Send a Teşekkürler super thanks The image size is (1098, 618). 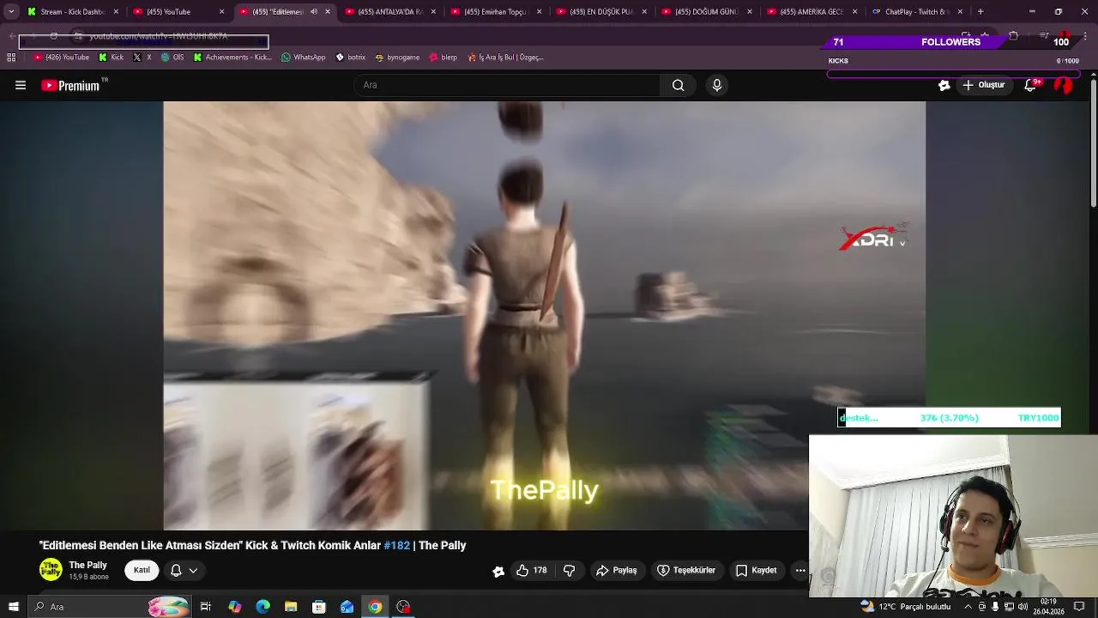686,570
